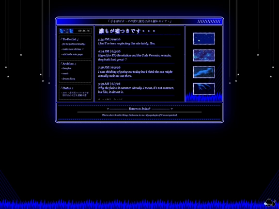Select the 'add to the misc page' to-do item

(x=72, y=54)
